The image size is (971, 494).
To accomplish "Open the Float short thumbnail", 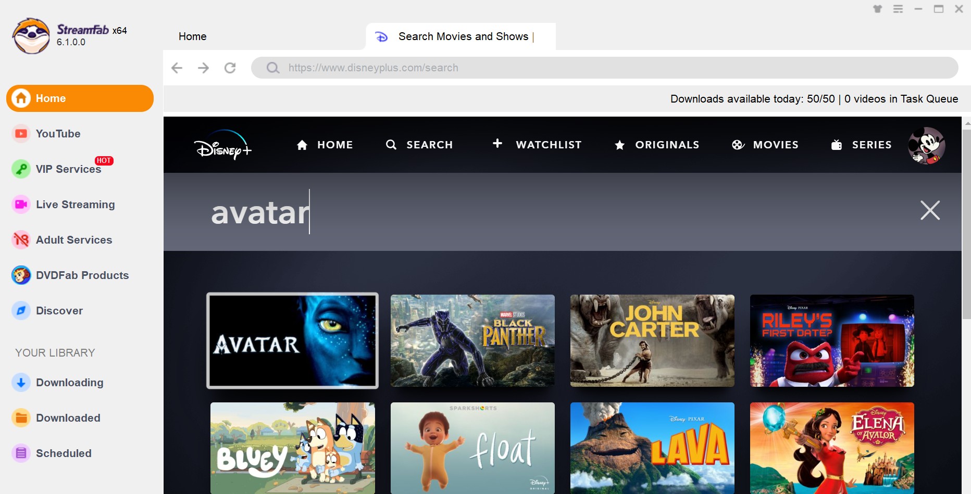I will tap(472, 448).
